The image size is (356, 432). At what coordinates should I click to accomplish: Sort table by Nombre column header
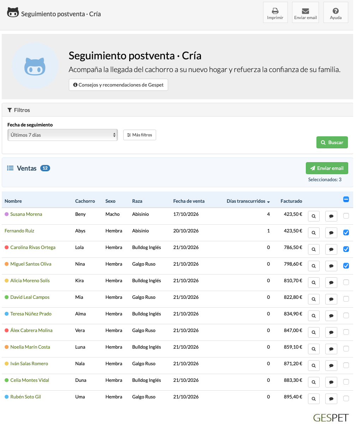13,201
